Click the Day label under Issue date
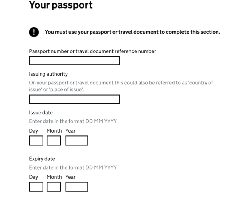Image resolution: width=251 pixels, height=198 pixels. [x=33, y=131]
